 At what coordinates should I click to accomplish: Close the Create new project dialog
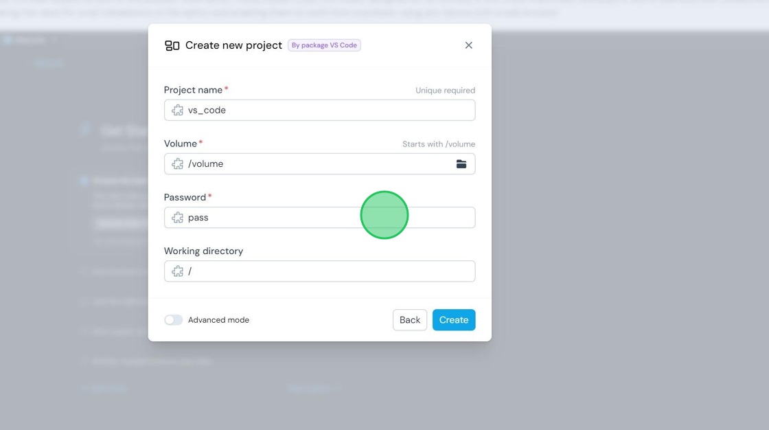tap(468, 45)
